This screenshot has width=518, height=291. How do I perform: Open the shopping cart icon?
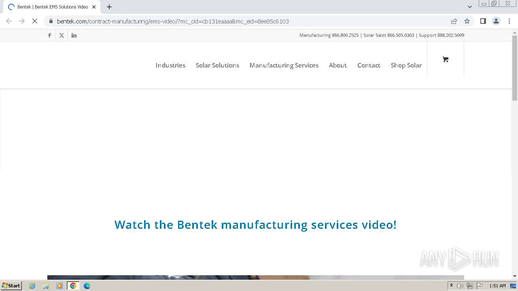point(446,59)
